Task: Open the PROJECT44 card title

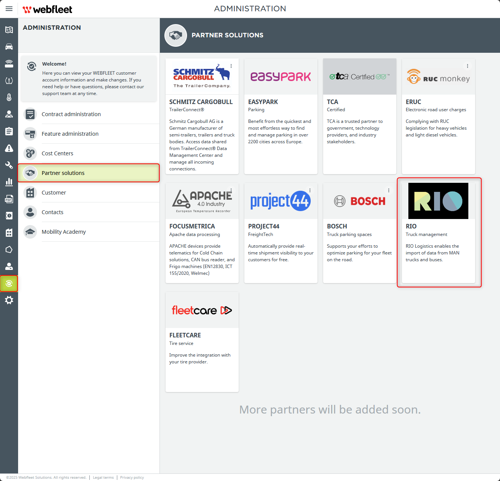Action: pyautogui.click(x=264, y=226)
